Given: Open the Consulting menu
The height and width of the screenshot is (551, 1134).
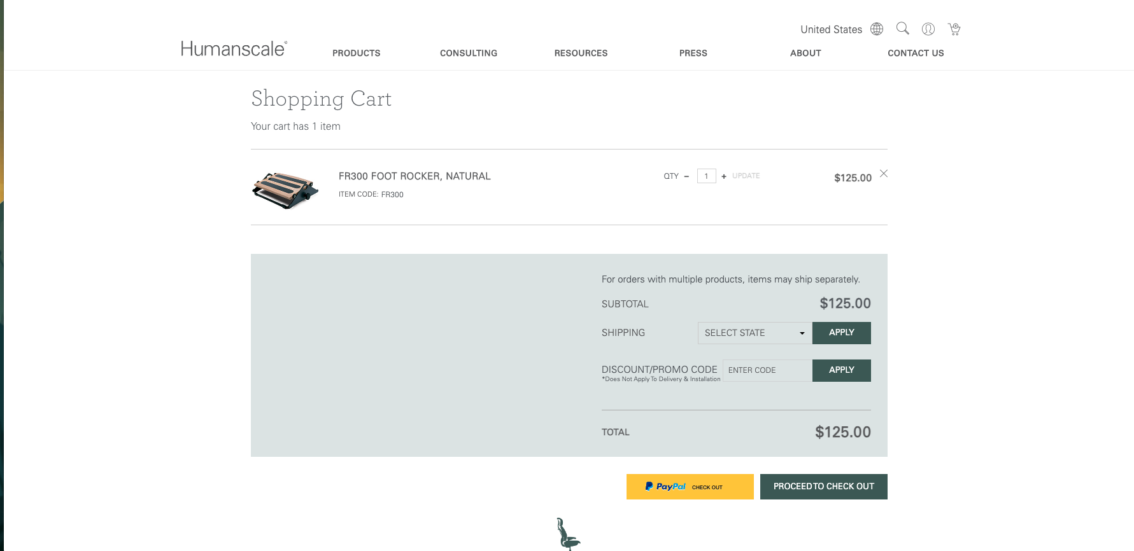Looking at the screenshot, I should click(468, 53).
